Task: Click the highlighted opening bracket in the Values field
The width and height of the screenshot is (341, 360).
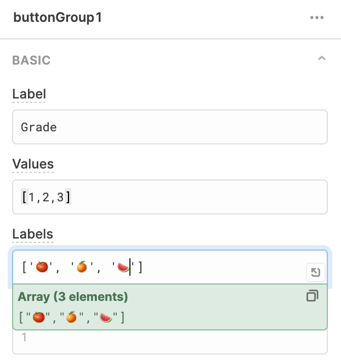Action: pos(25,197)
